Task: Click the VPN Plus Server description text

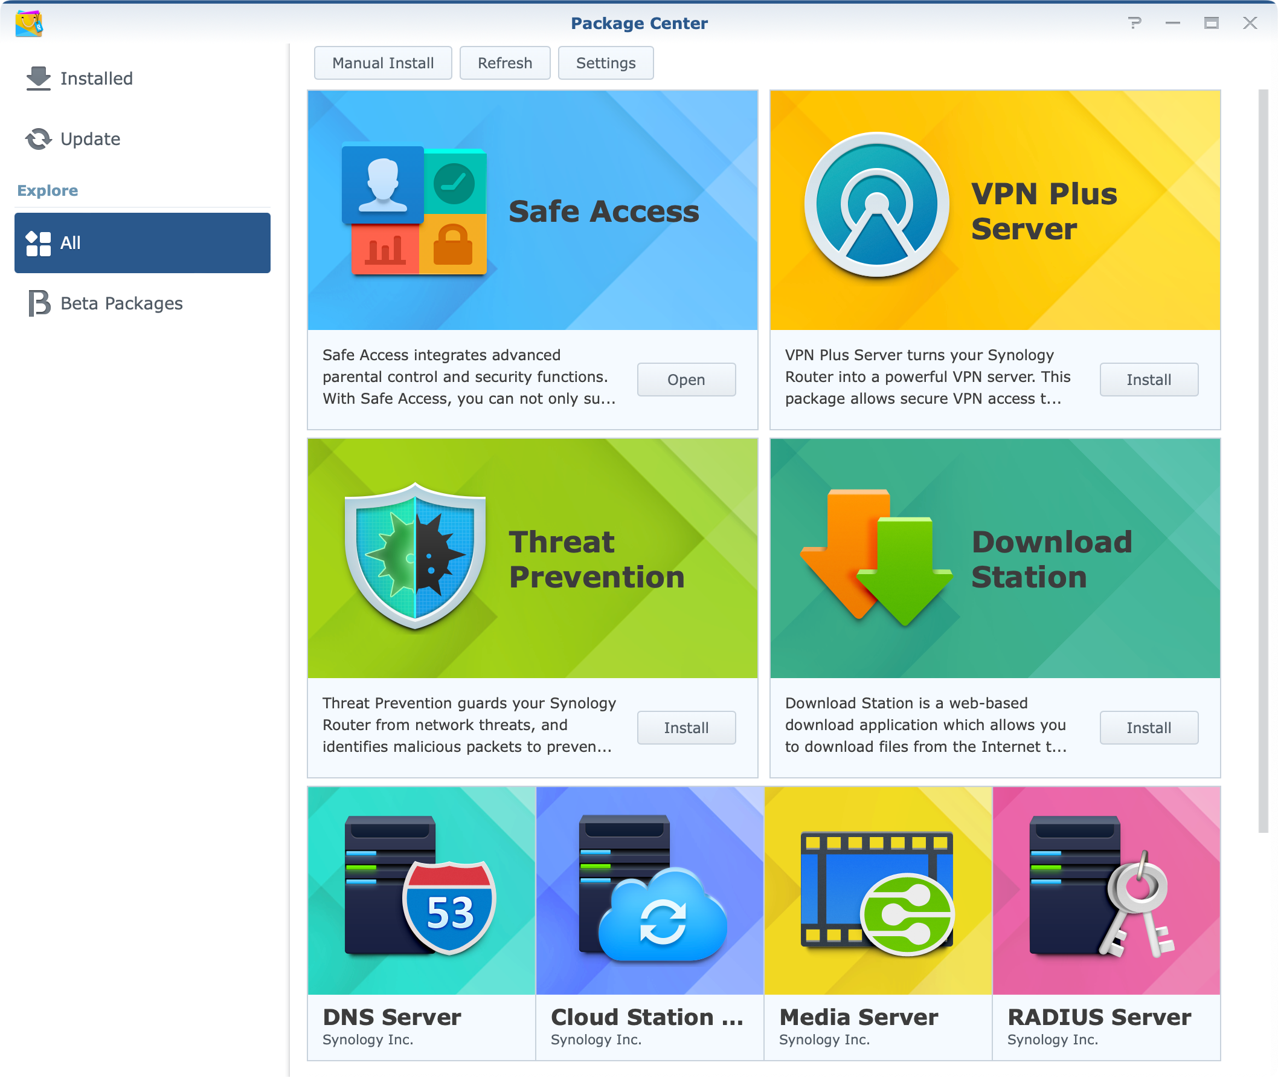Action: 928,377
